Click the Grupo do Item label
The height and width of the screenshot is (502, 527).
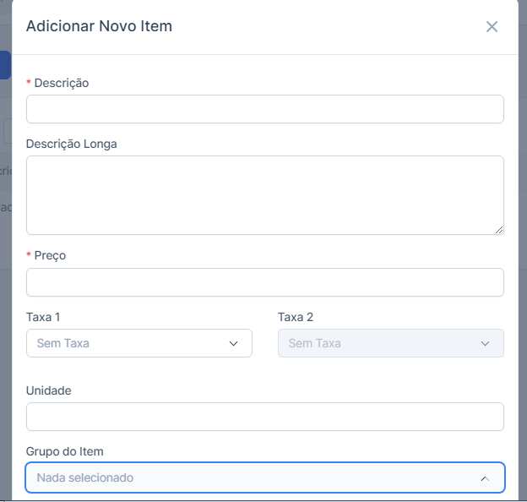point(65,451)
